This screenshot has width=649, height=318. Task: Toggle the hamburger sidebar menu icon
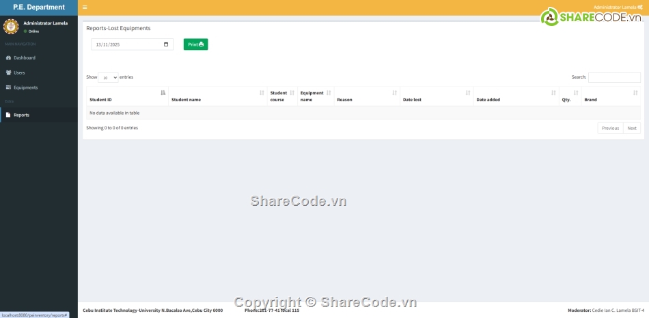click(85, 8)
